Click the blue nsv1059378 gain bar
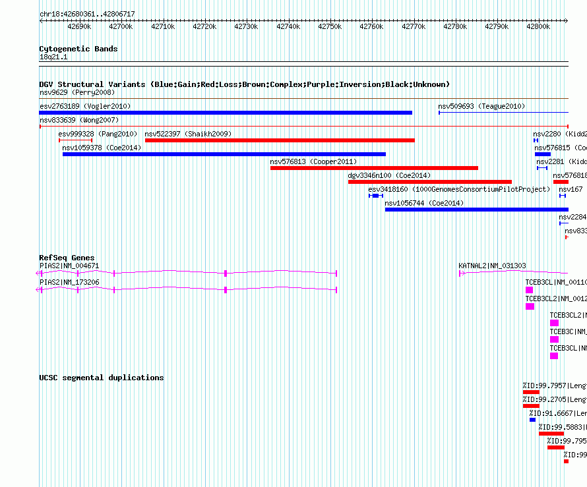The height and width of the screenshot is (487, 587). 224,154
